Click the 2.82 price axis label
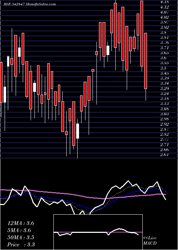Image resolution: width=178 pixels, height=250 pixels. (164, 134)
